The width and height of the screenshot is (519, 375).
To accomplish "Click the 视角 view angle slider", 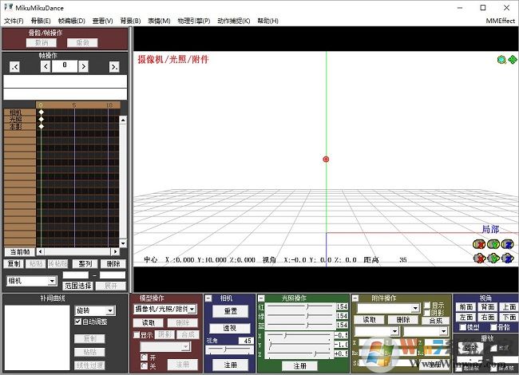I will [x=227, y=349].
